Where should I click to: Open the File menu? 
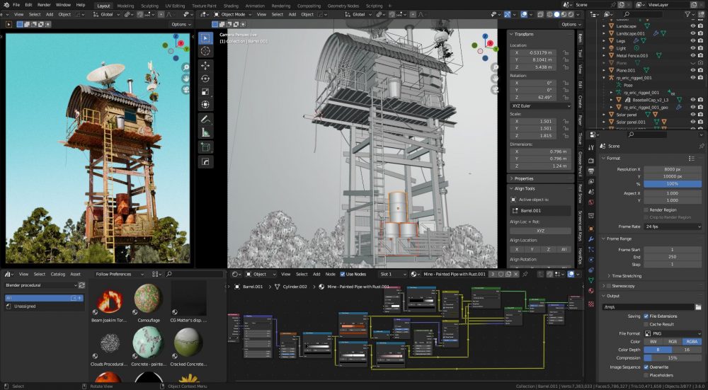point(16,5)
